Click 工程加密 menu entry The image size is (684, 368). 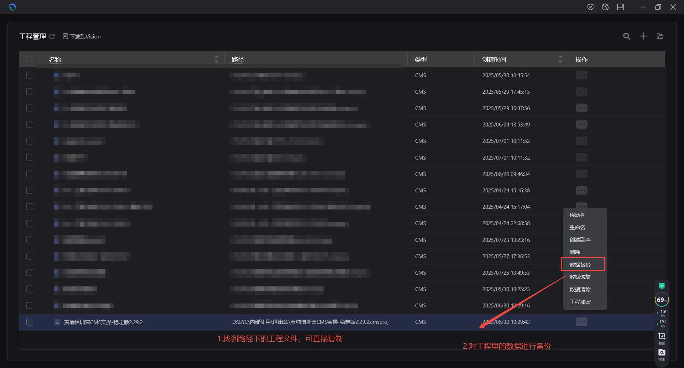coord(580,302)
